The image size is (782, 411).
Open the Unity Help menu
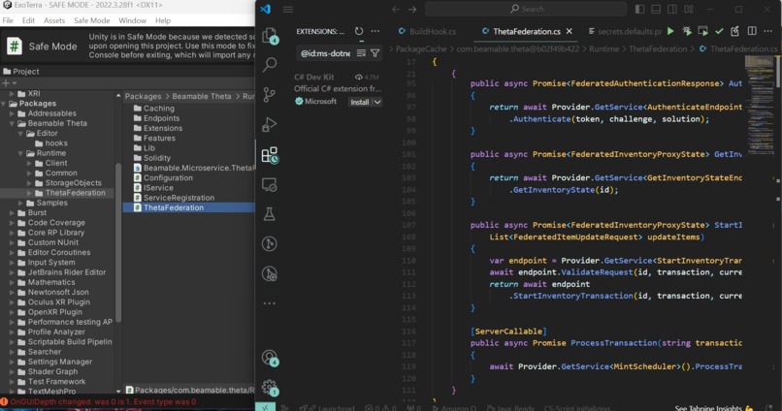(x=163, y=20)
